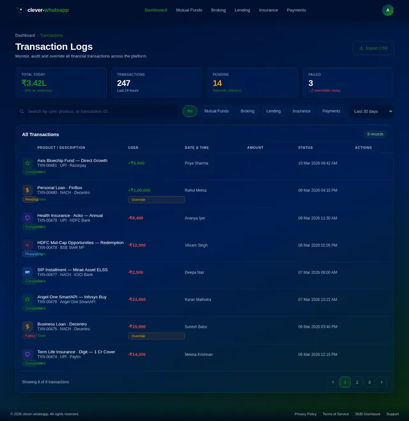
Task: Toggle the Mutual Funds filter chip
Action: click(x=217, y=111)
